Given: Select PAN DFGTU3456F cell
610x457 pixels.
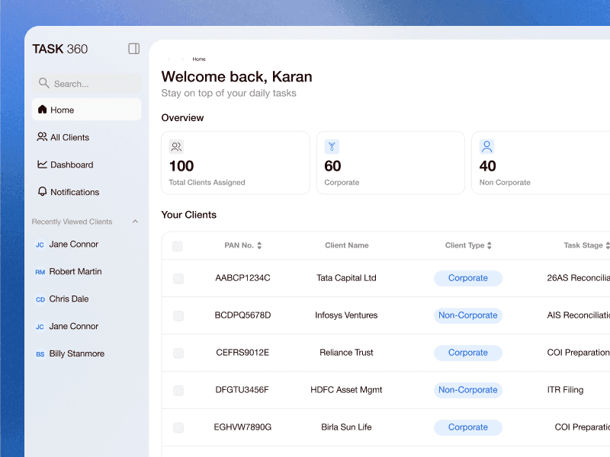Looking at the screenshot, I should (x=242, y=390).
